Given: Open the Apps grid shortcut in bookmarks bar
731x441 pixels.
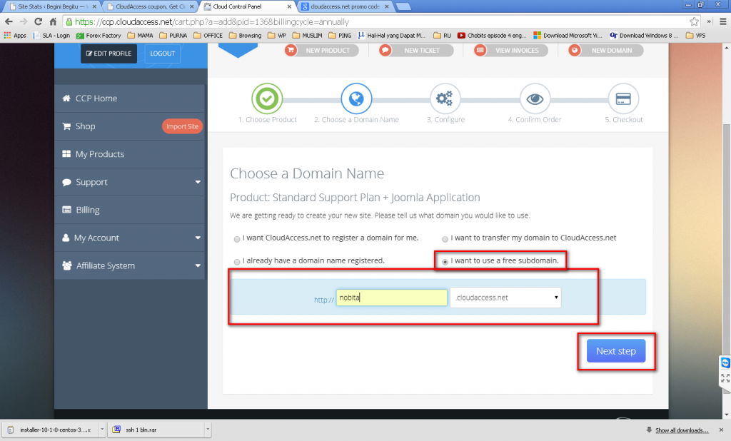Looking at the screenshot, I should tap(15, 36).
